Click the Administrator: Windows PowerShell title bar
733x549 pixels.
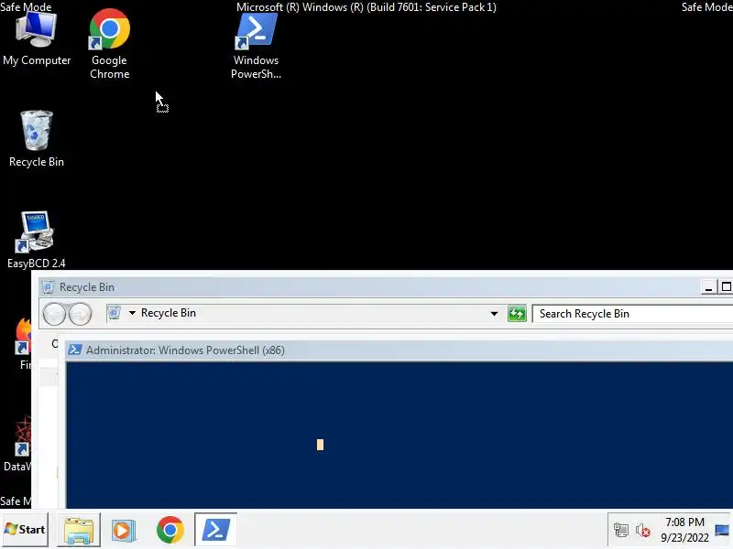(399, 350)
